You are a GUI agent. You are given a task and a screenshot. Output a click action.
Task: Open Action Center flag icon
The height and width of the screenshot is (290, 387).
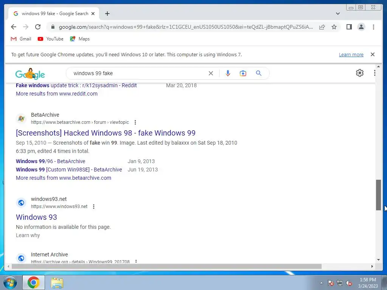click(x=331, y=283)
